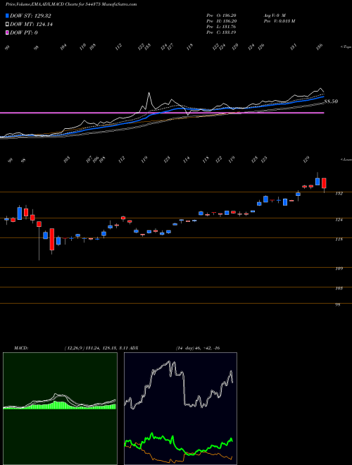Click the white DOW MT legend swatch
352x465 pixels.
(x=7, y=25)
